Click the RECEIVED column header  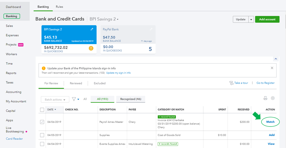tap(243, 110)
